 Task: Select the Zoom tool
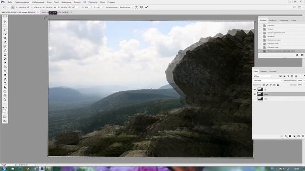tap(5, 100)
